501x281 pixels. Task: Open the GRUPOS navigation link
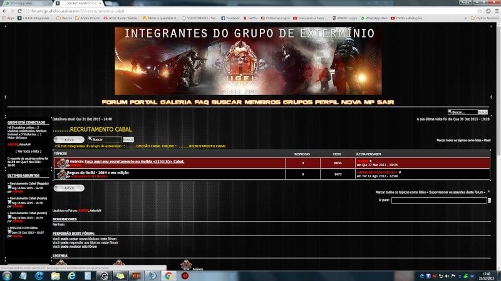pos(297,102)
